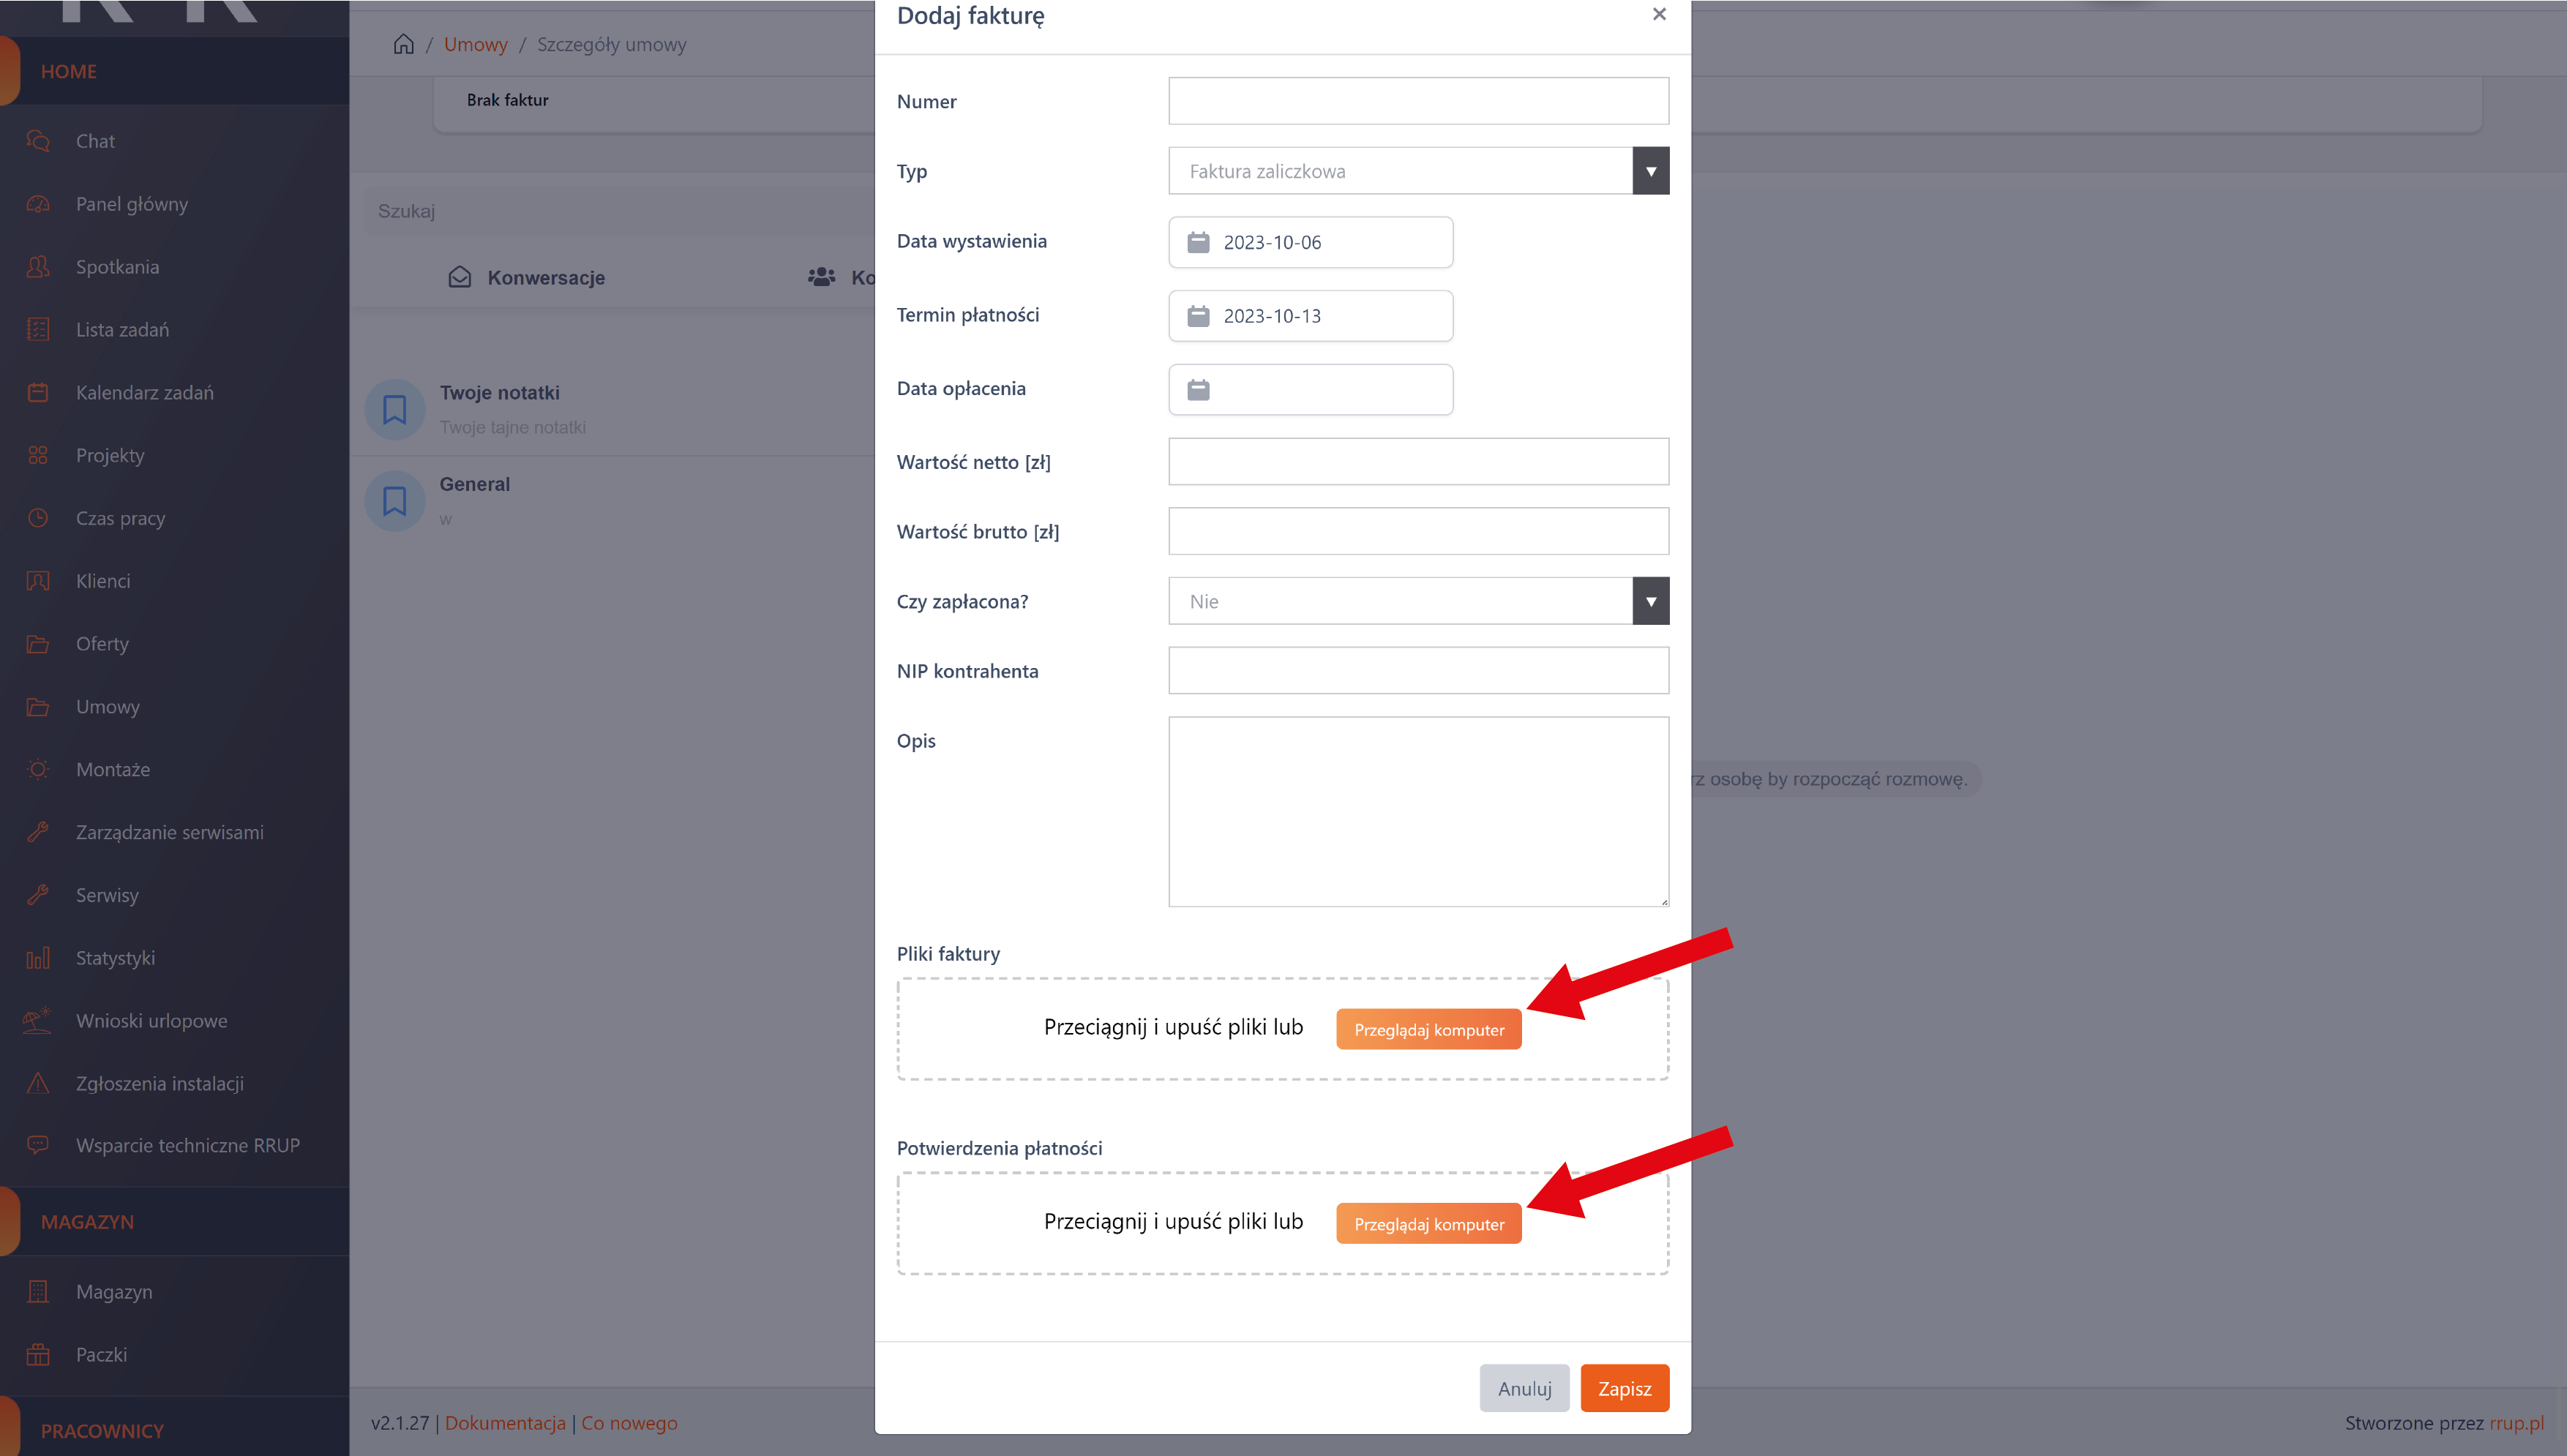Click the Numer input field
This screenshot has height=1456, width=2567.
click(x=1417, y=101)
